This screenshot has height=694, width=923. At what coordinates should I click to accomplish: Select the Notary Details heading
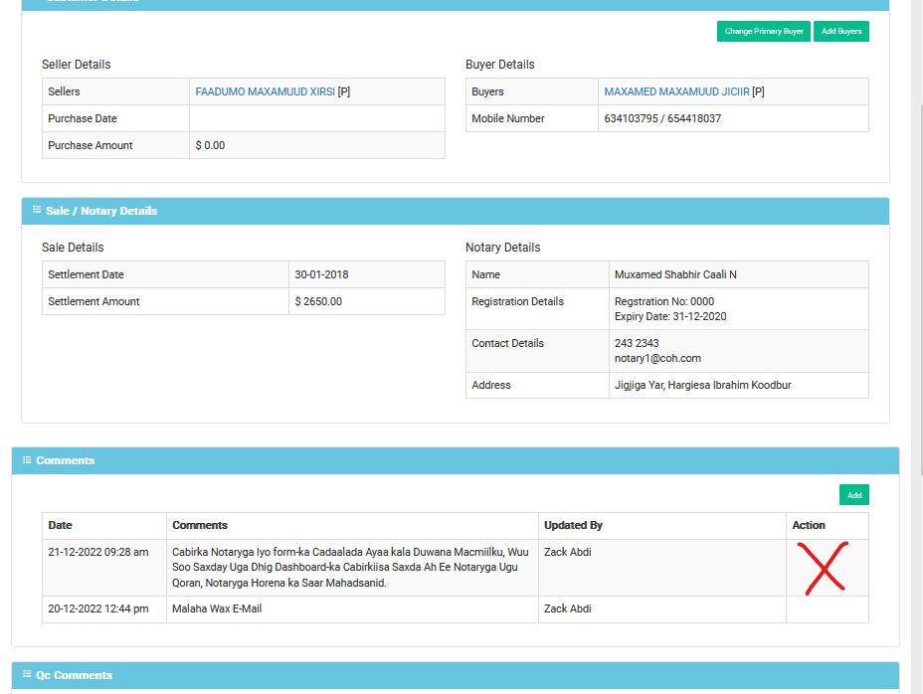point(502,248)
